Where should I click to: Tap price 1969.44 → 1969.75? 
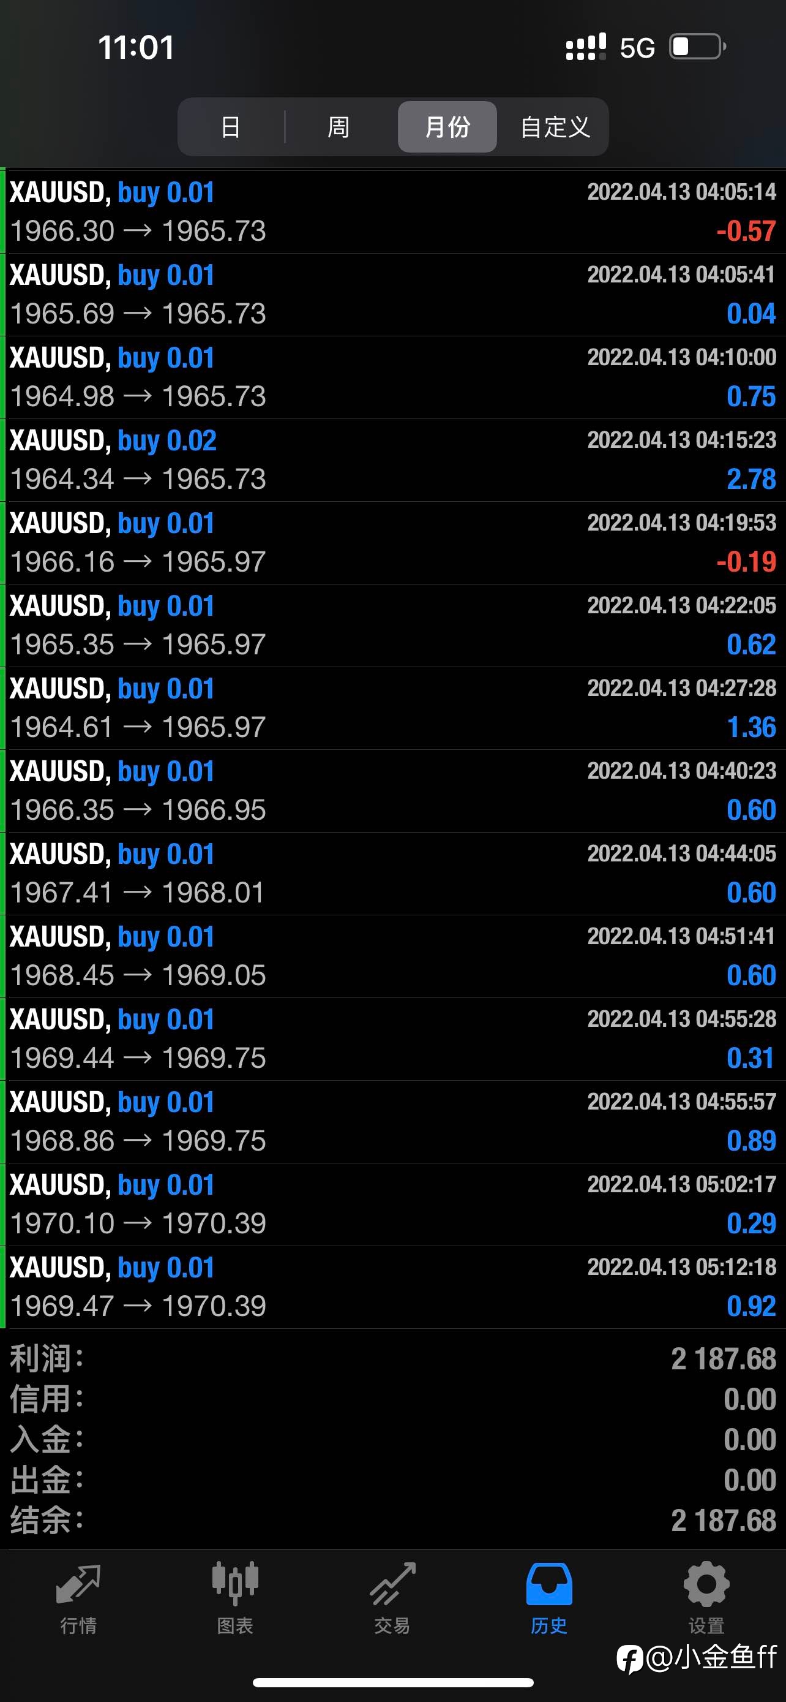pos(138,1058)
